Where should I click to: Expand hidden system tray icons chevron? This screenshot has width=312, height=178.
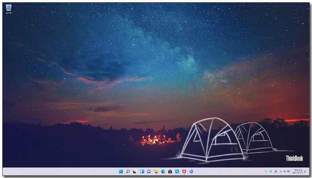tap(266, 171)
